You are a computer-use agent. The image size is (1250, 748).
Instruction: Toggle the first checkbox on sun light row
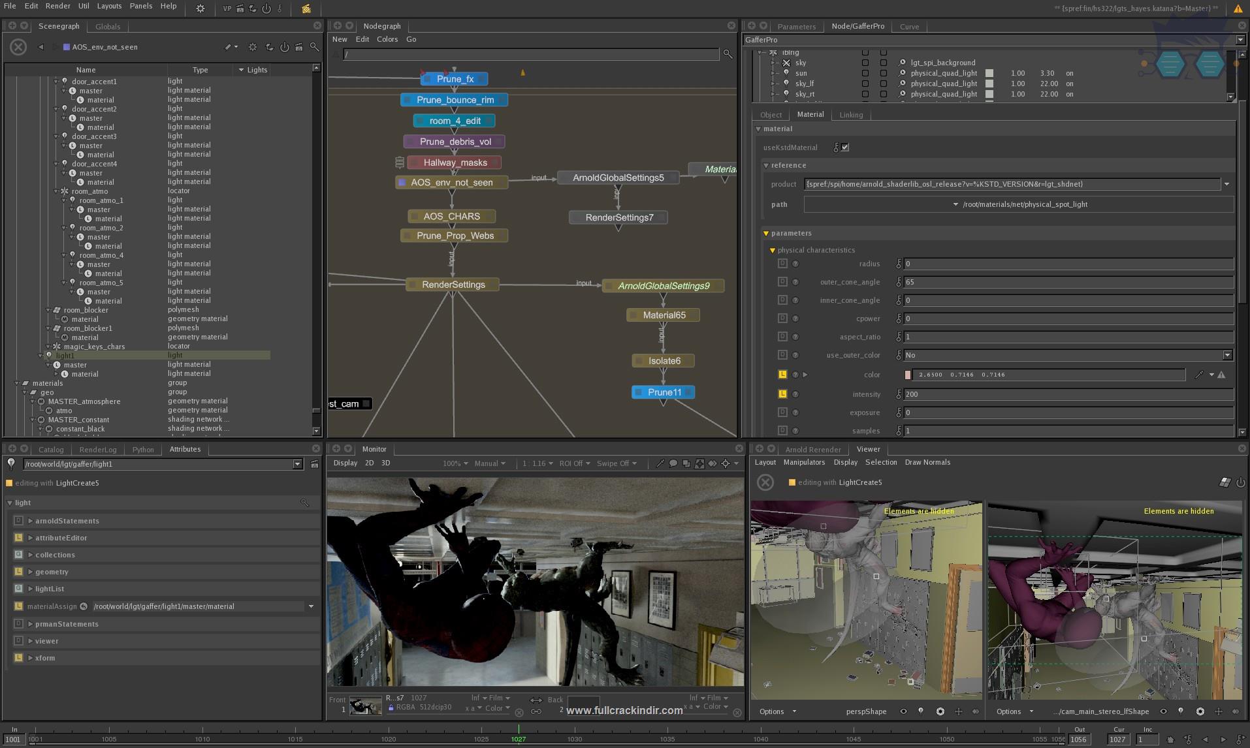(865, 73)
